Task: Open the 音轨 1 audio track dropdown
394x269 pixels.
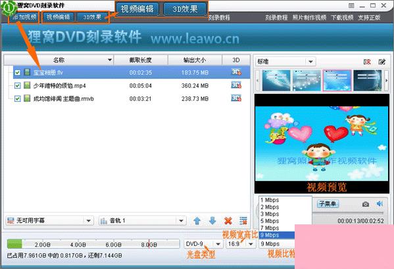Action: [x=143, y=220]
